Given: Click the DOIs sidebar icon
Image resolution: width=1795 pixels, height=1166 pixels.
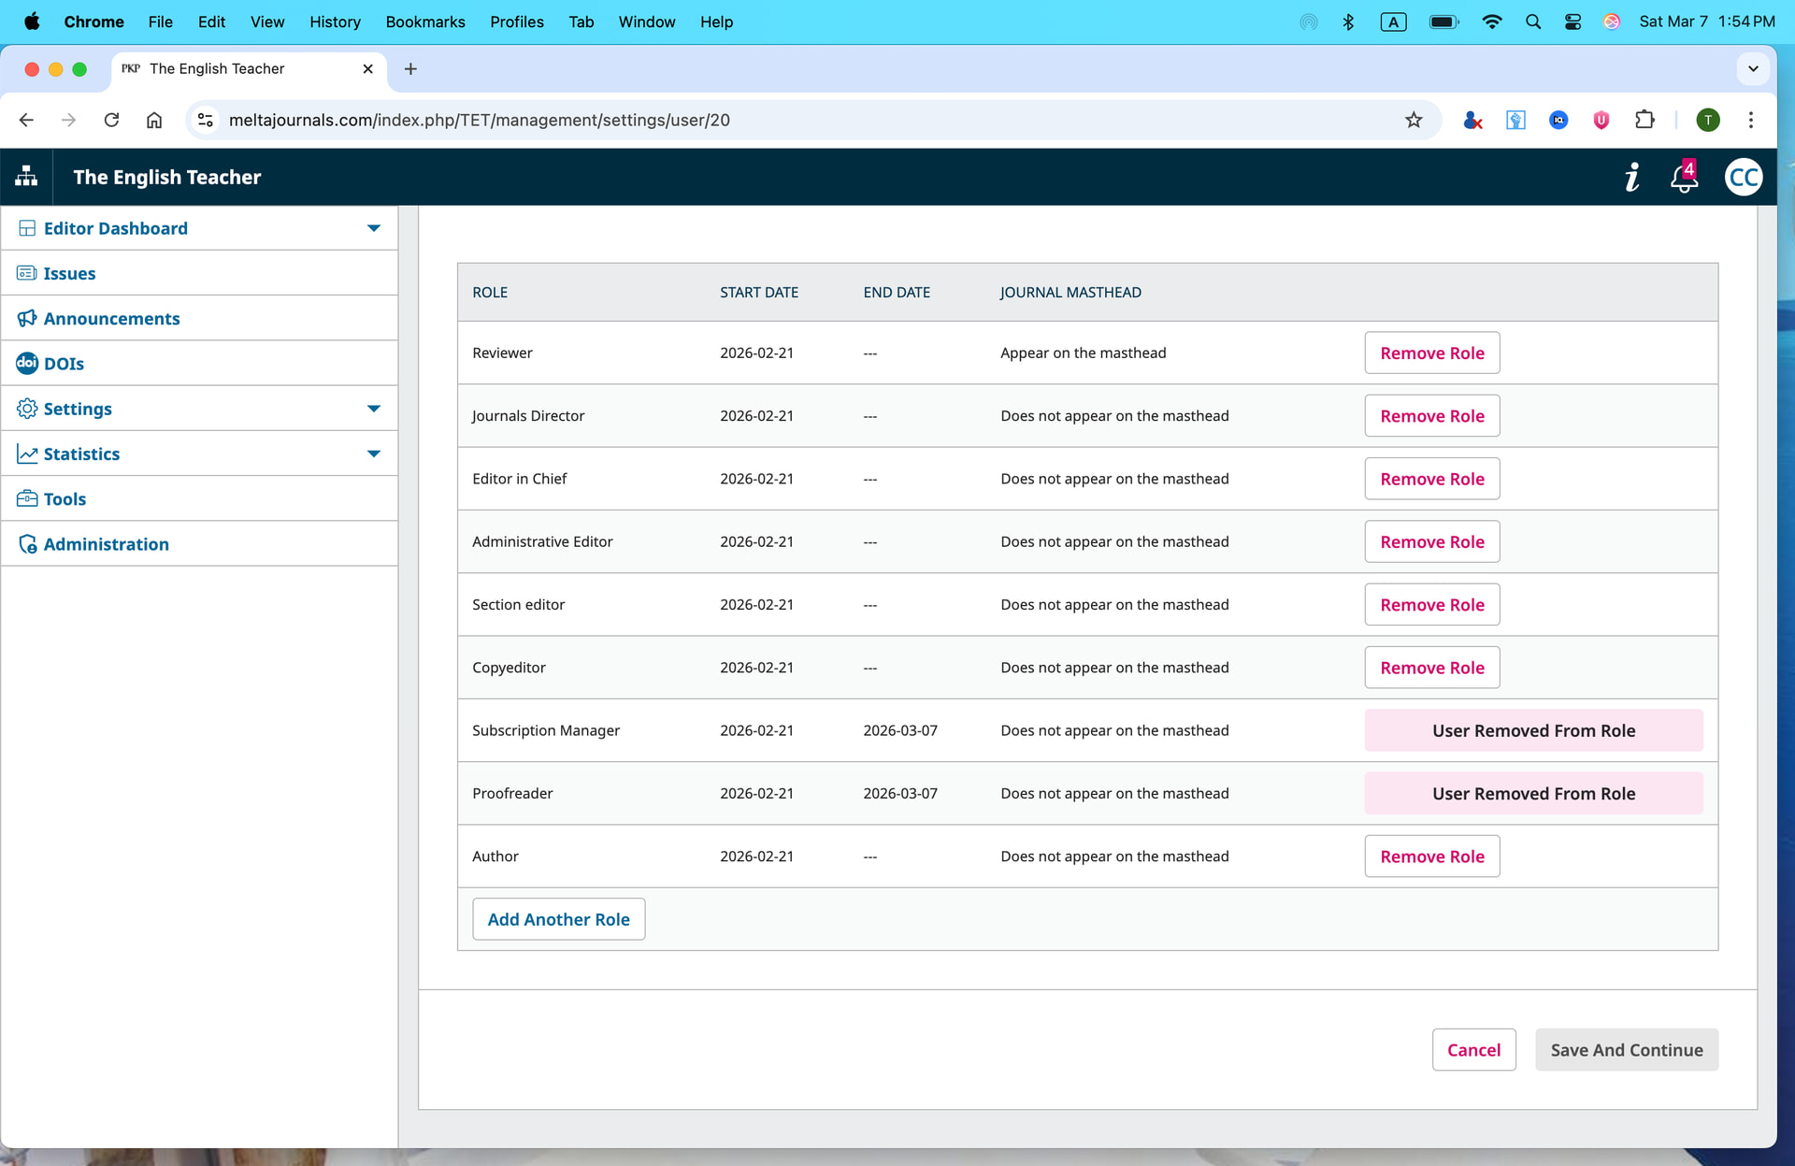Looking at the screenshot, I should pyautogui.click(x=27, y=363).
